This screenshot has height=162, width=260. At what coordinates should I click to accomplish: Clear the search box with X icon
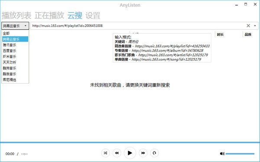tap(248, 26)
